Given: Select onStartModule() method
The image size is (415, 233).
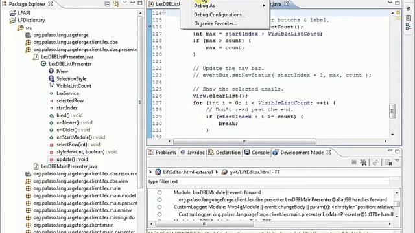Looking at the screenshot, I should tap(80, 137).
